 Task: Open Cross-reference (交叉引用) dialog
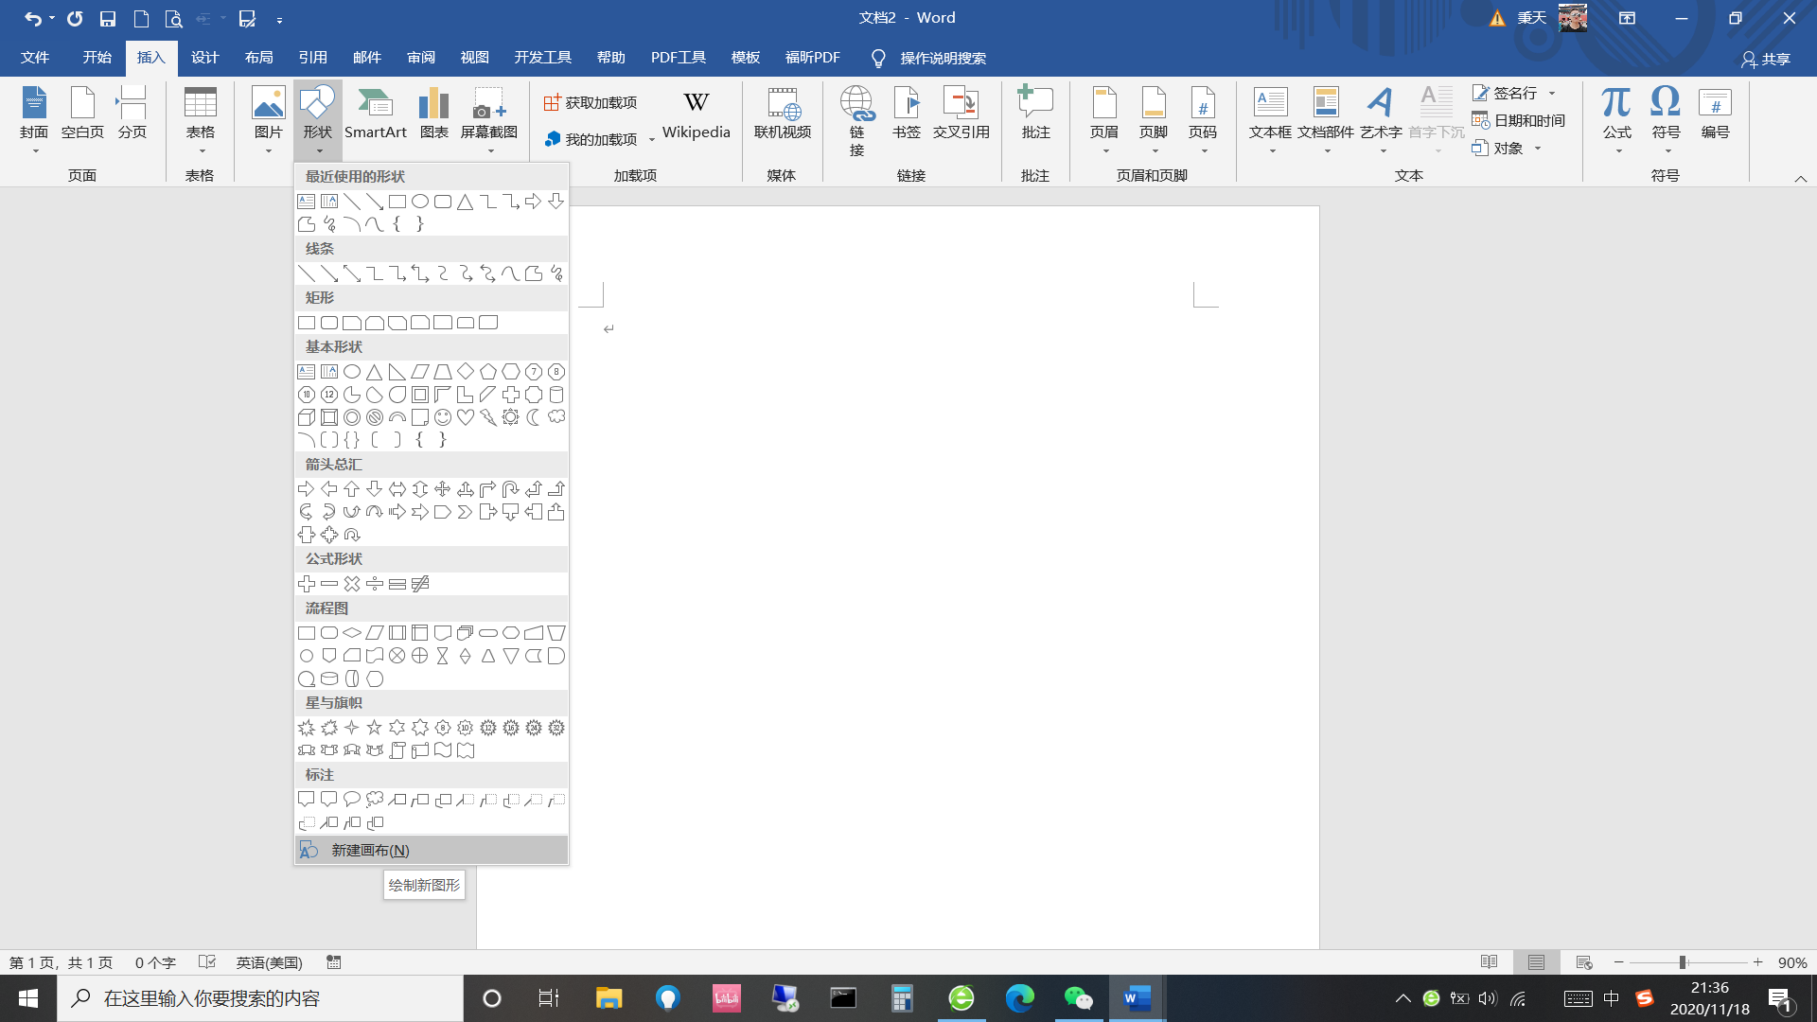coord(961,114)
